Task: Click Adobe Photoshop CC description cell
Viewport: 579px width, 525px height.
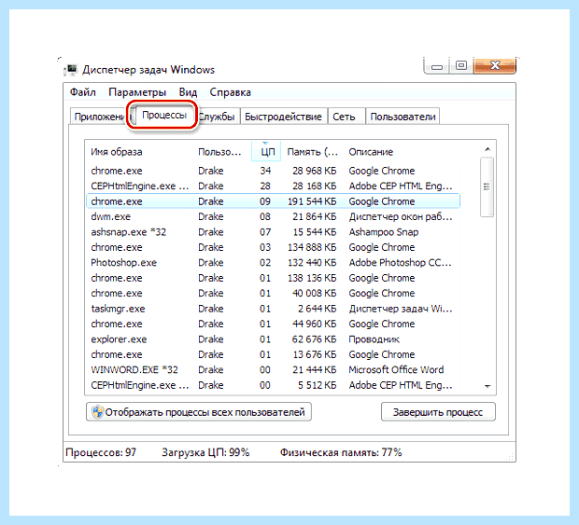Action: click(x=401, y=263)
